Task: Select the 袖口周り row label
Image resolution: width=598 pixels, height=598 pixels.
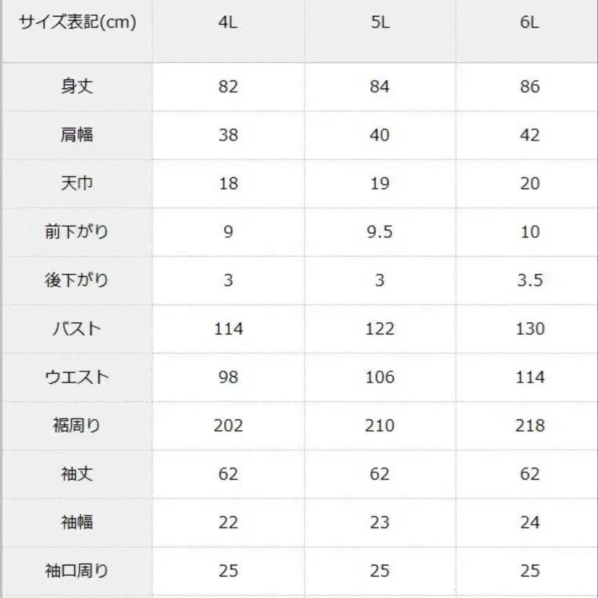Action: click(77, 570)
